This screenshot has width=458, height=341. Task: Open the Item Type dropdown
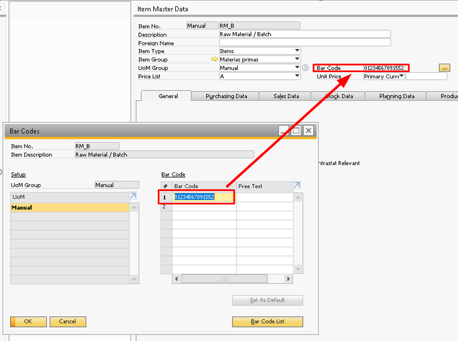(x=297, y=51)
